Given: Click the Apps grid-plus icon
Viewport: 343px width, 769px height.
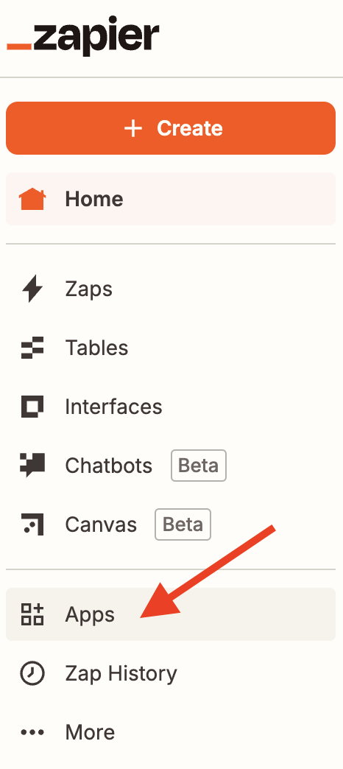Looking at the screenshot, I should [x=32, y=614].
